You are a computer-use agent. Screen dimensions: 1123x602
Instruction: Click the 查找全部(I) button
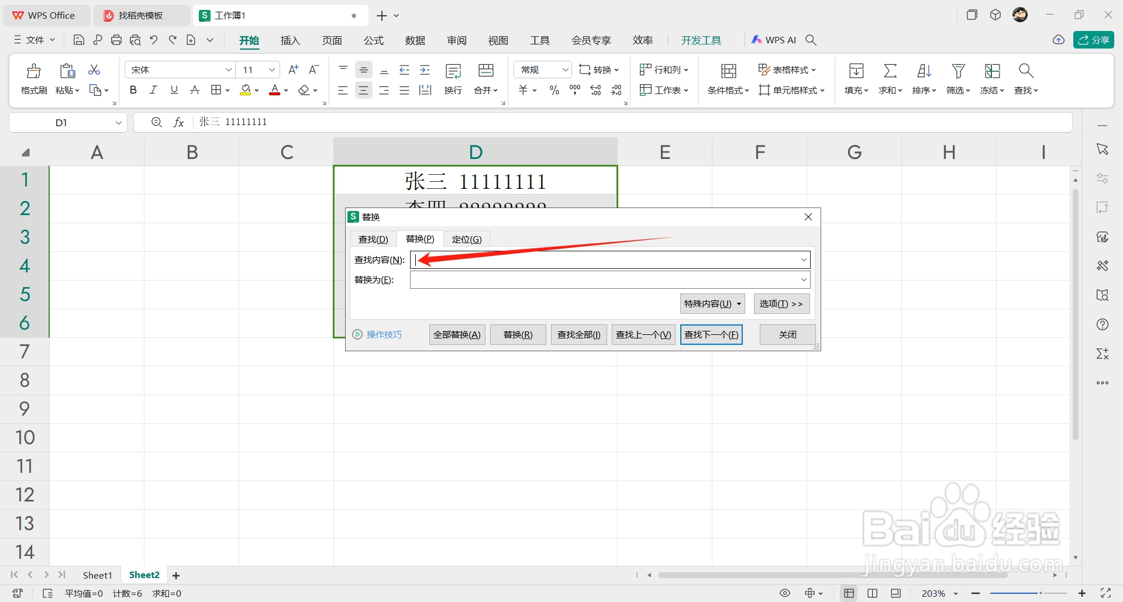coord(579,335)
